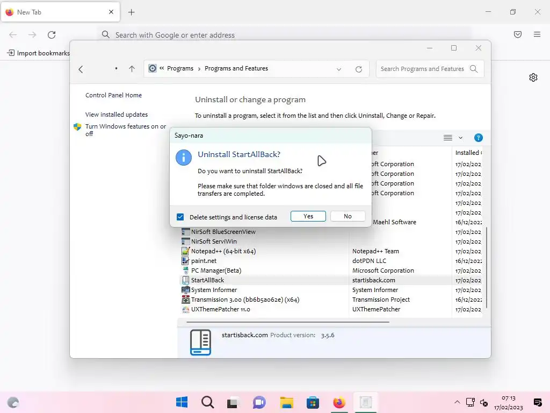Click dotPDN LLC publisher cell
The image size is (550, 413).
[x=369, y=261]
